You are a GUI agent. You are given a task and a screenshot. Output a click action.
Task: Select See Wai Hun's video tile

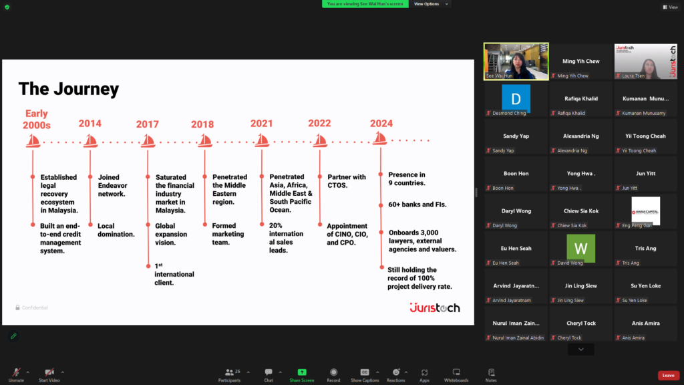[516, 61]
